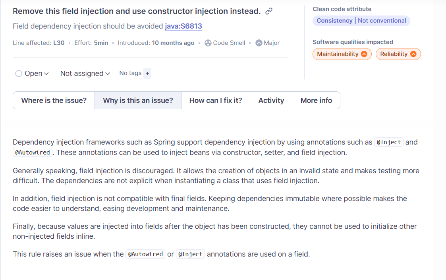
Task: Open the More info tab
Action: [316, 100]
